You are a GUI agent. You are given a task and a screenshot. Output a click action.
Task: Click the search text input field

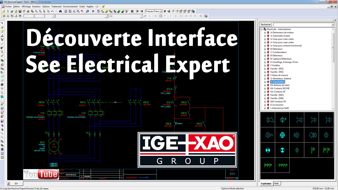pyautogui.click(x=302, y=25)
